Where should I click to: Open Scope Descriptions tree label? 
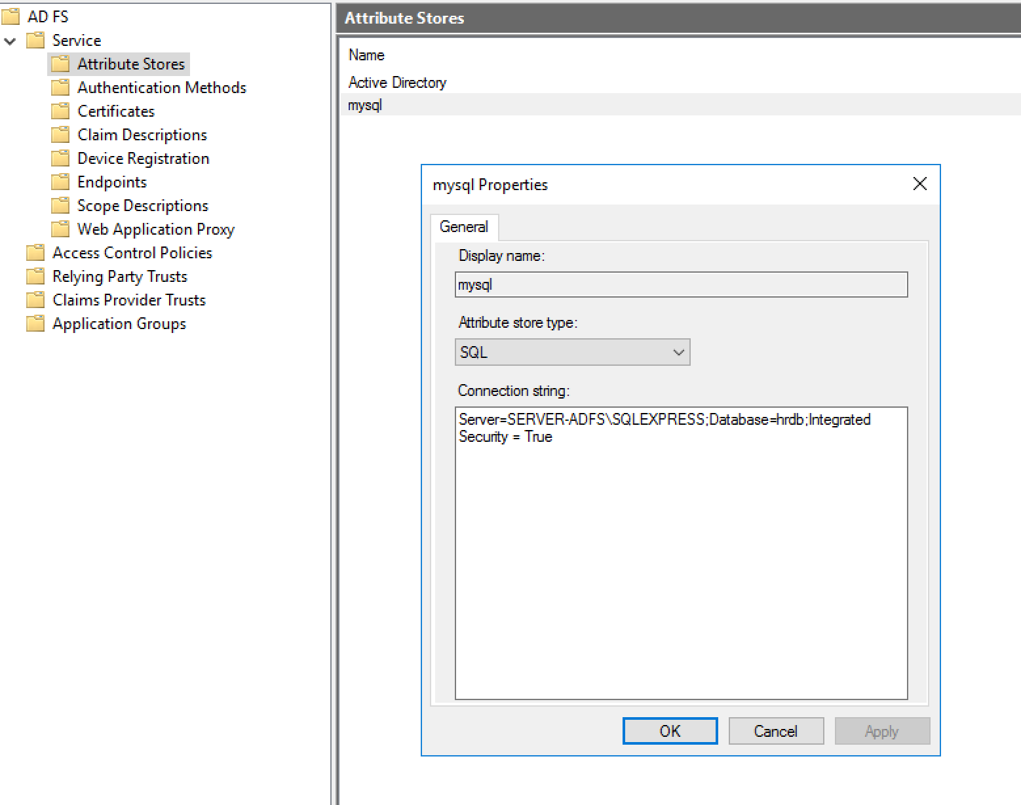click(x=143, y=206)
